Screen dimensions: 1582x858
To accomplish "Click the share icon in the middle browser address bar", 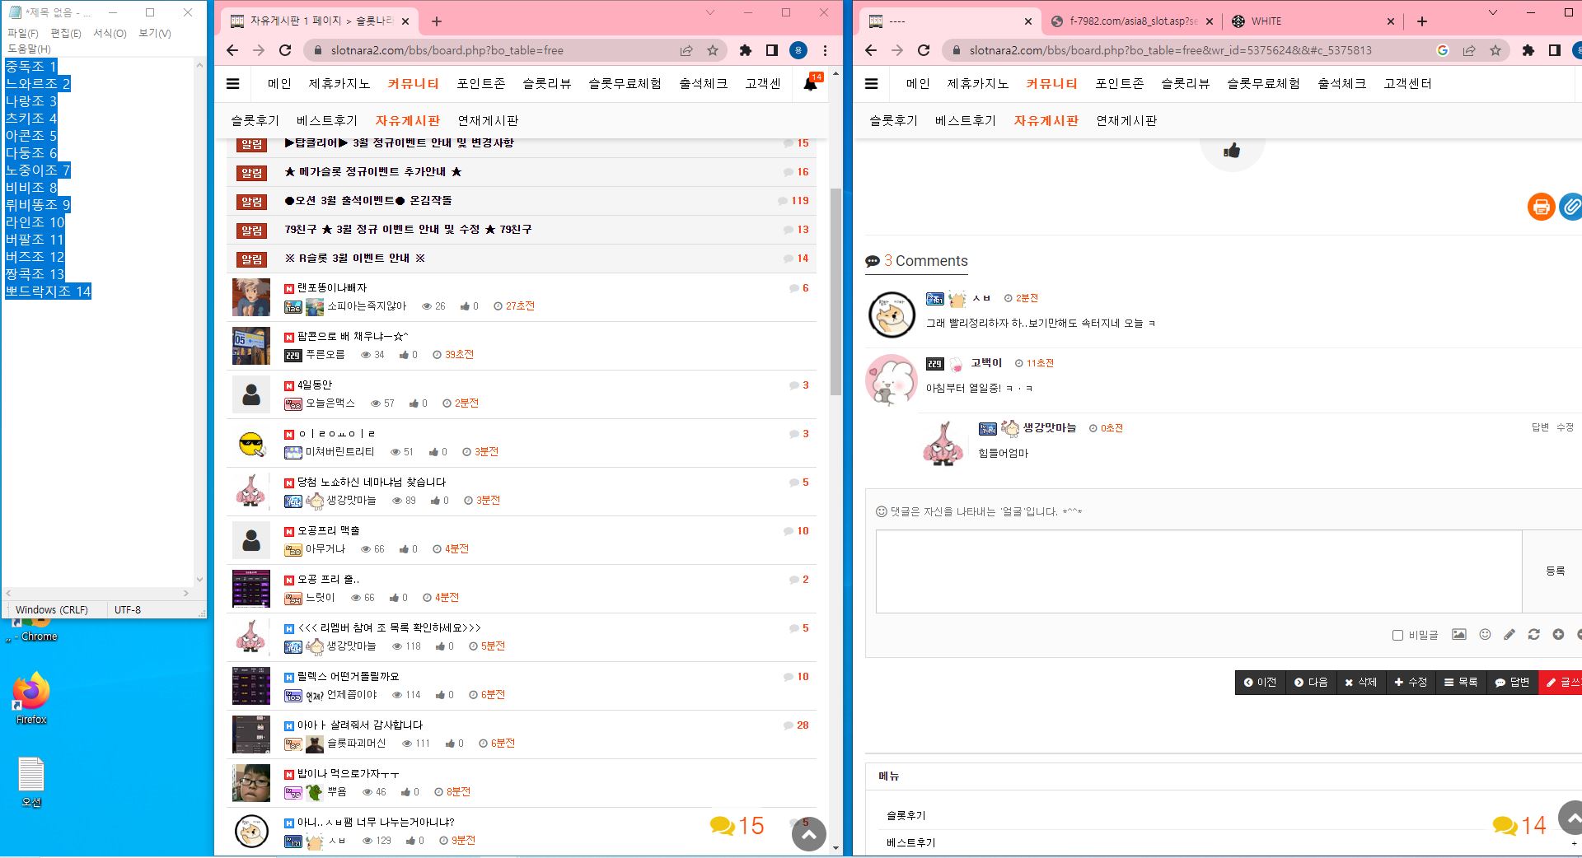I will [686, 50].
